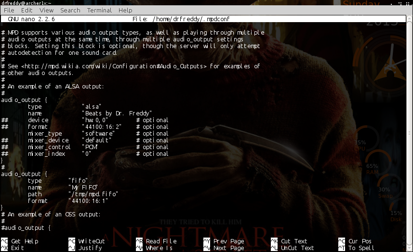413x252 pixels.
Task: Click the commented '#audio_output {' line
Action: (x=26, y=228)
